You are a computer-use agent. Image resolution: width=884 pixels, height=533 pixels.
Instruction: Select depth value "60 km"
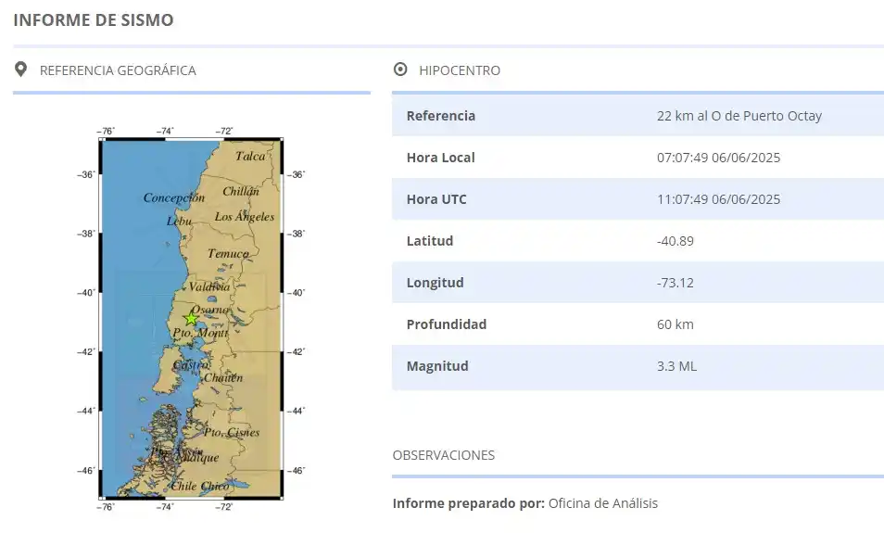click(x=676, y=324)
